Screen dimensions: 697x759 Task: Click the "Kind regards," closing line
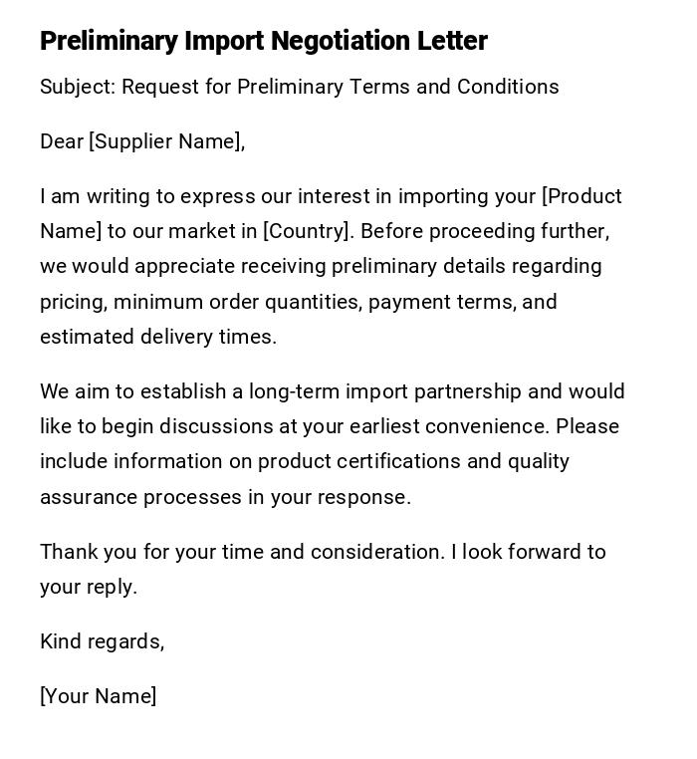click(103, 641)
